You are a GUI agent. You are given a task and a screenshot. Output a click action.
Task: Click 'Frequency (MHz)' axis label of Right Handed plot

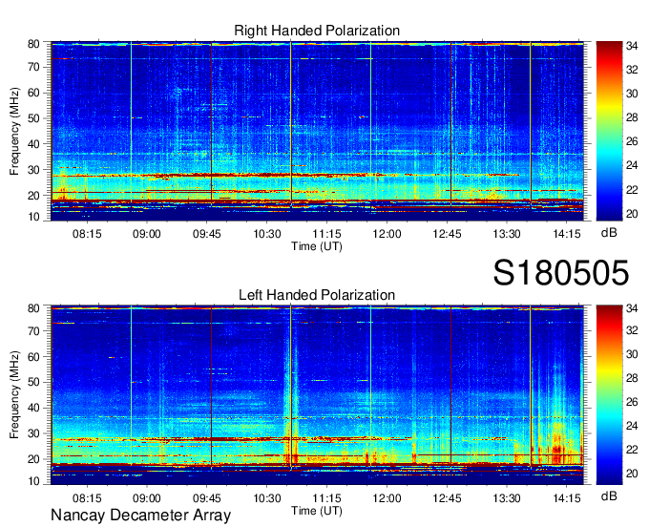14,131
